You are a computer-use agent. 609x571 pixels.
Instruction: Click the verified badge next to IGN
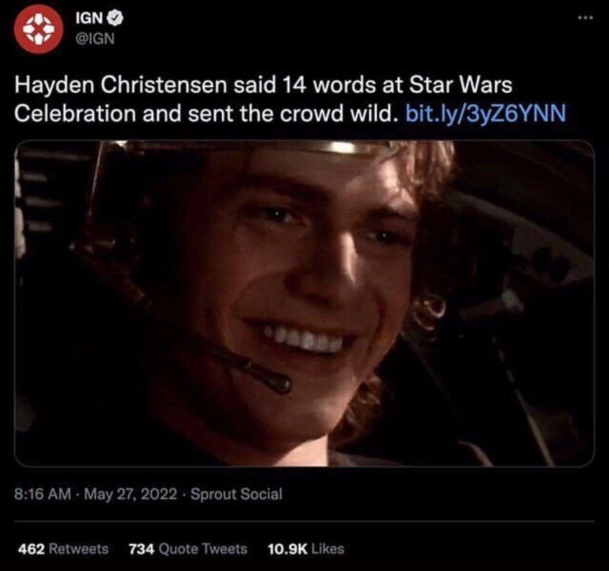coord(117,18)
